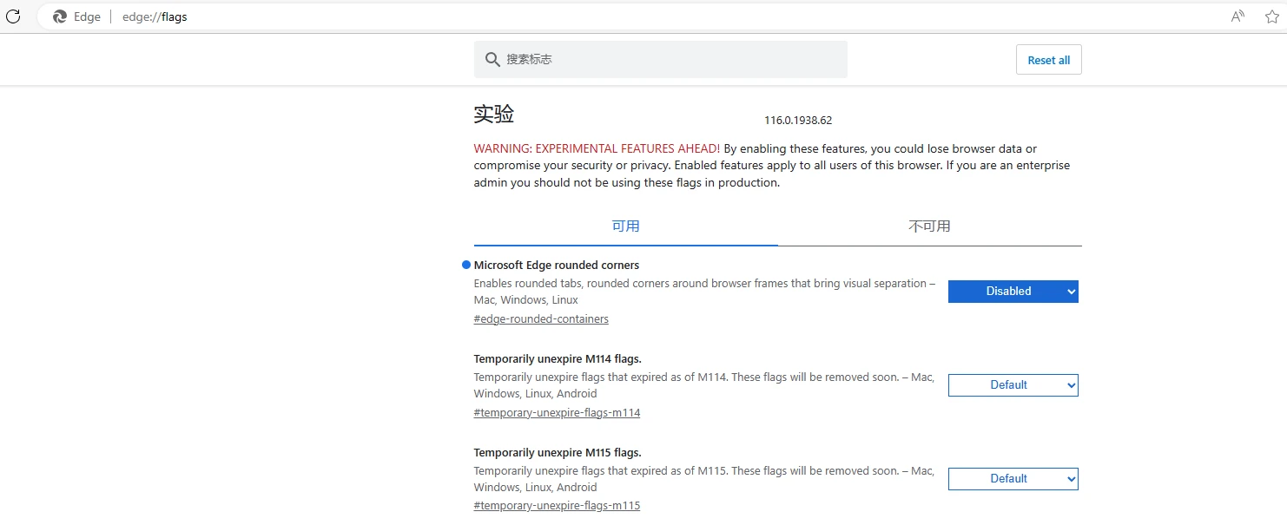The image size is (1287, 525).
Task: Click the Microsoft Edge rounded corners title
Action: point(556,266)
